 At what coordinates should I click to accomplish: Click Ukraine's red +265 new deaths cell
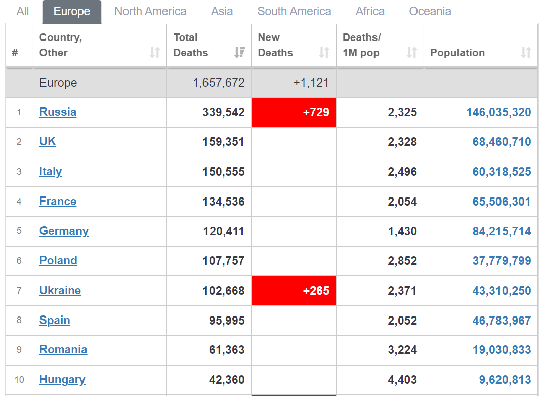point(294,291)
